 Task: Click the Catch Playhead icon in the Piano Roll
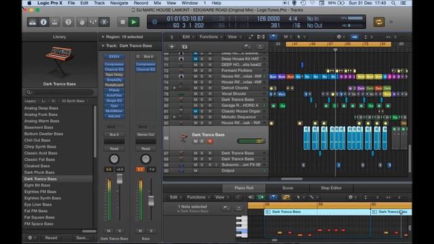(x=273, y=197)
